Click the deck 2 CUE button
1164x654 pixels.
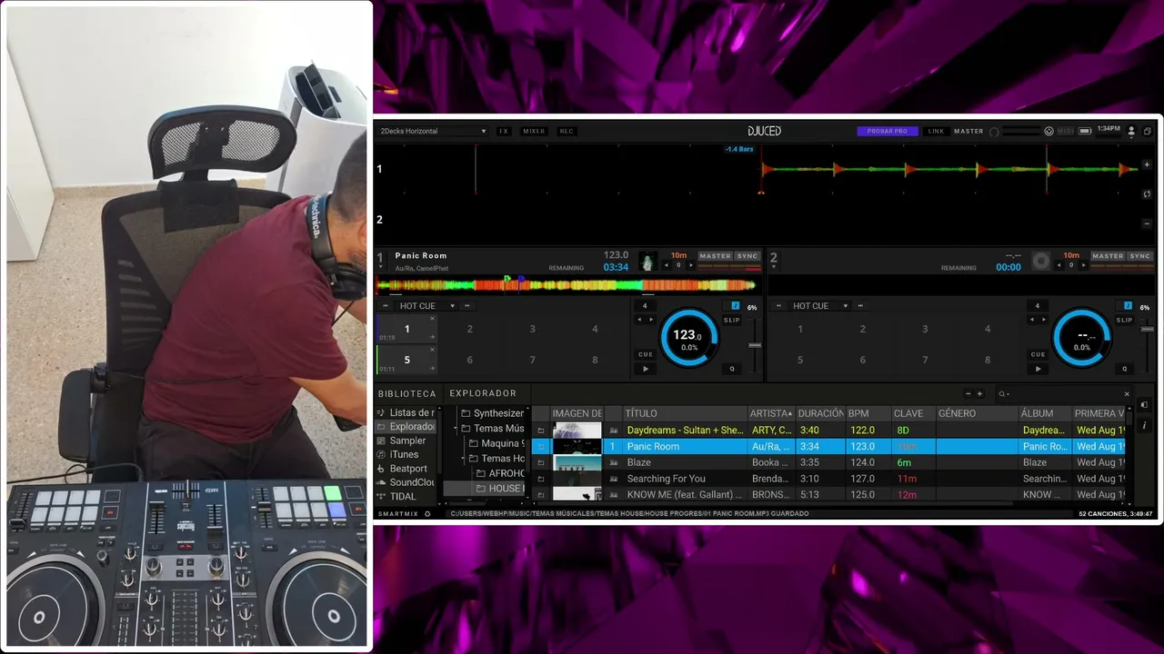coord(1039,354)
